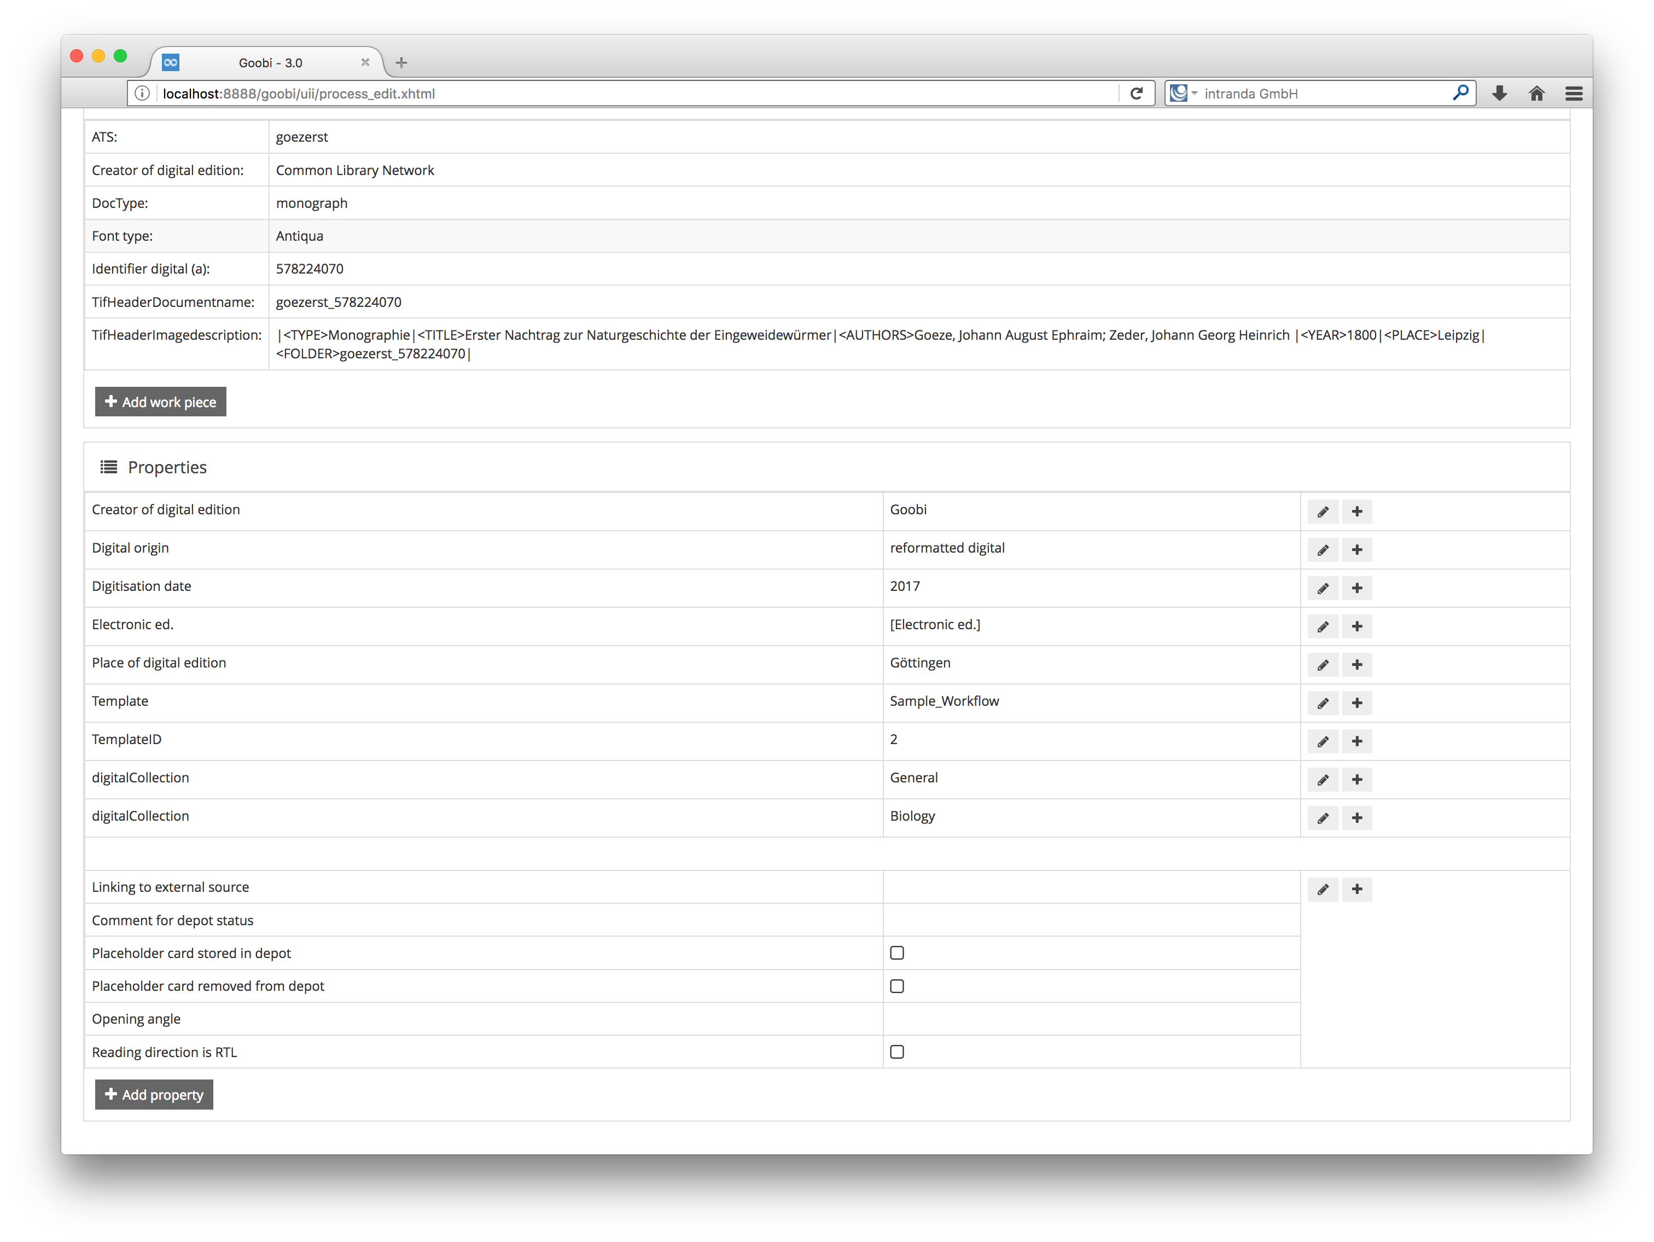The width and height of the screenshot is (1654, 1242).
Task: Open the browser hamburger menu
Action: pos(1574,94)
